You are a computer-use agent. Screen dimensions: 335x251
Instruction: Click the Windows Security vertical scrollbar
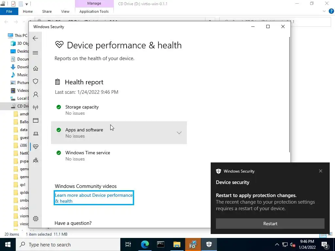coord(289,94)
